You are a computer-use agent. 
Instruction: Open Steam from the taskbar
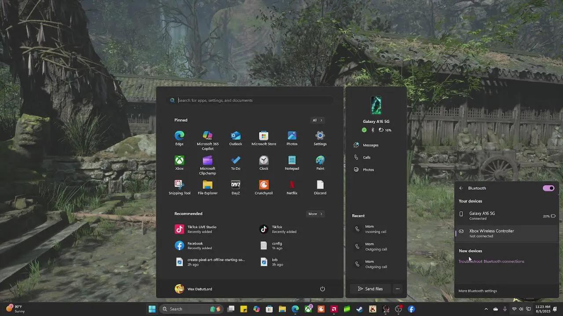click(360, 309)
